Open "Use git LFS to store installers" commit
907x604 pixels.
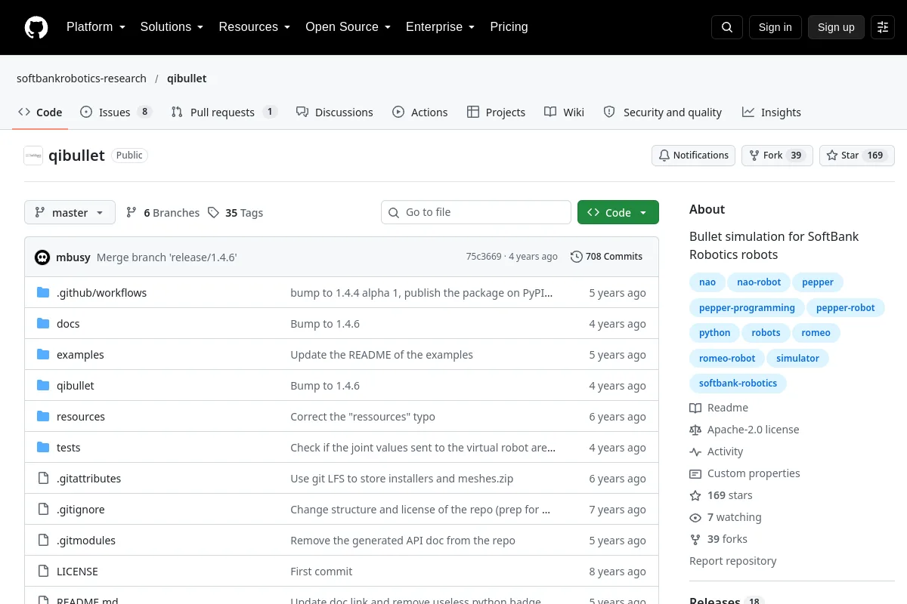coord(402,479)
